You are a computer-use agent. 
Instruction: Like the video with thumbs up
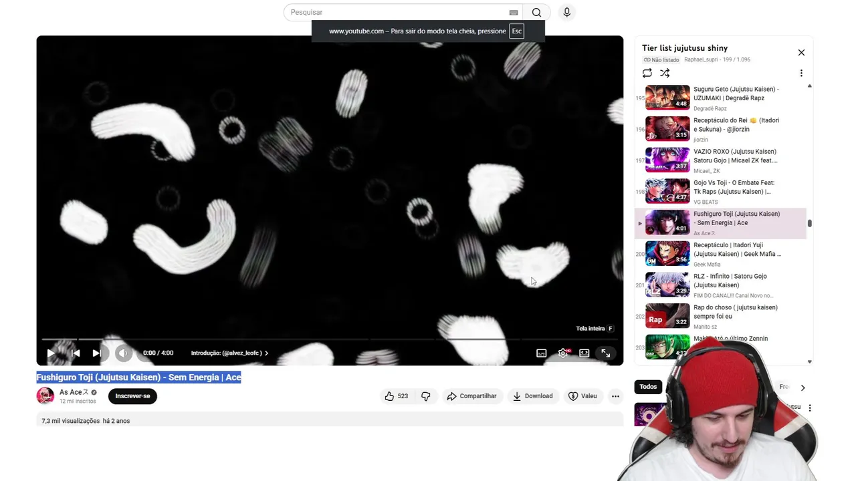pos(396,396)
